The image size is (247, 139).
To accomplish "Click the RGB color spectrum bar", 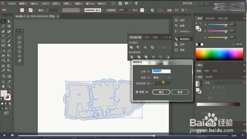I will pos(220,54).
